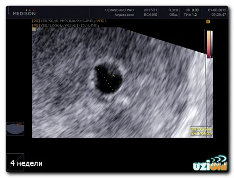Screen dimensions: 234x178
Task: Click the dark gestational sac in the scan
Action: (108, 78)
